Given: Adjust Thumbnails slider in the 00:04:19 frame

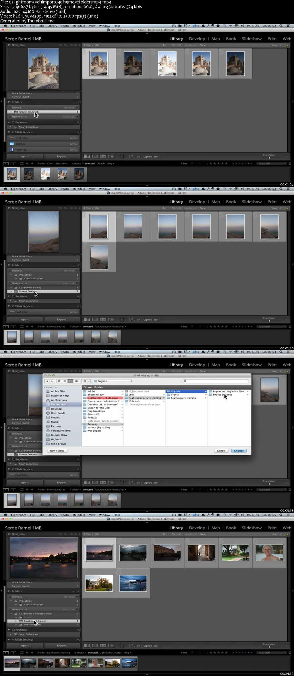Looking at the screenshot, I should point(270,647).
